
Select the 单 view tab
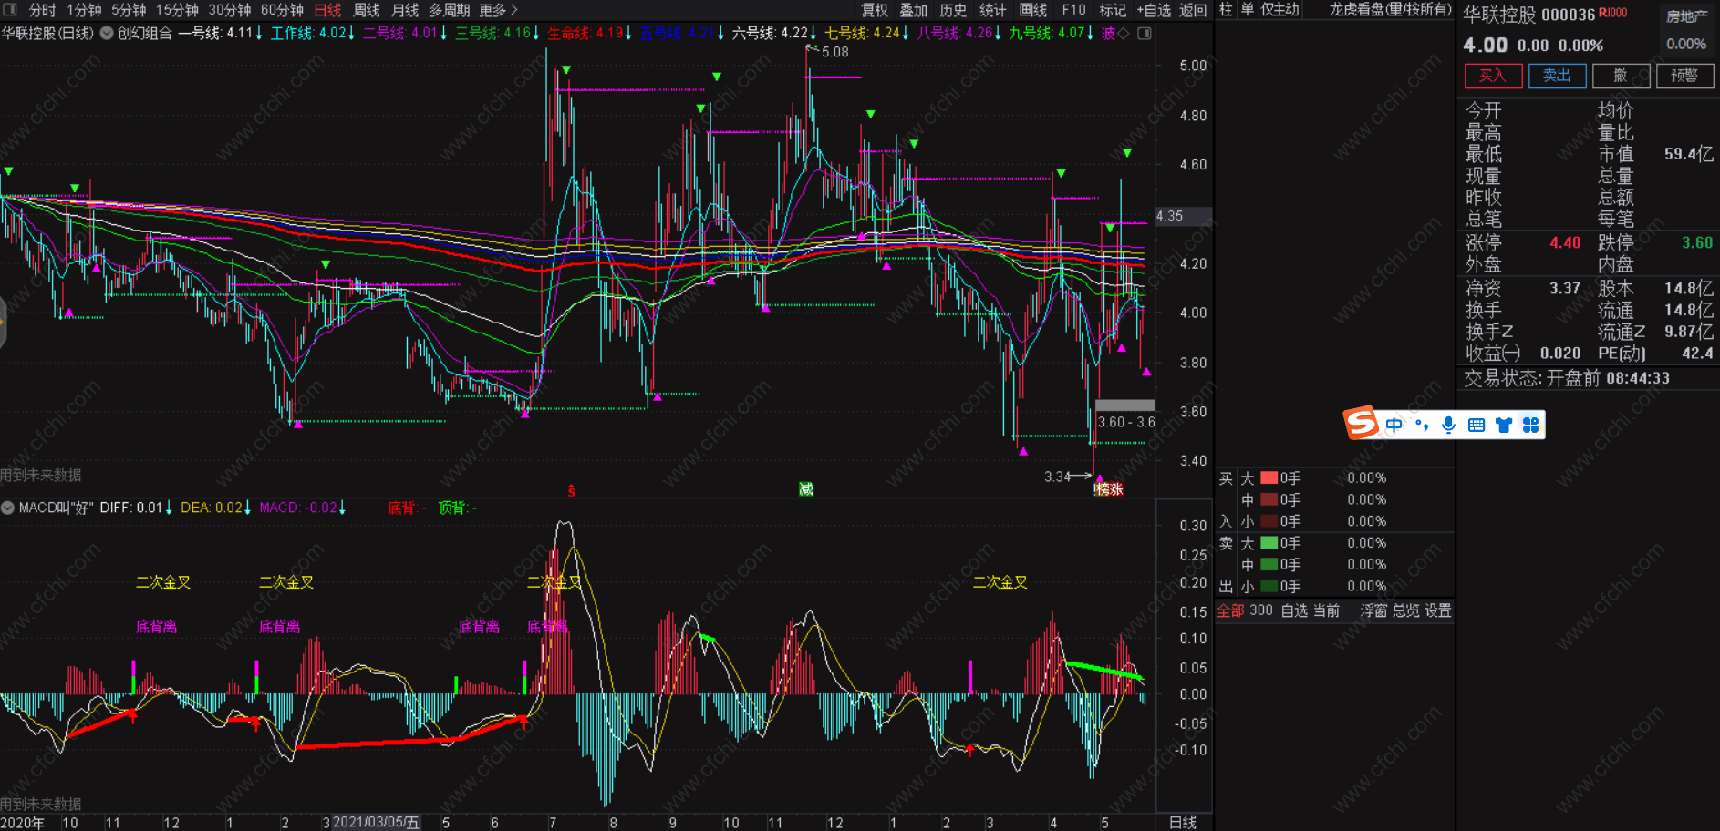click(x=1247, y=9)
